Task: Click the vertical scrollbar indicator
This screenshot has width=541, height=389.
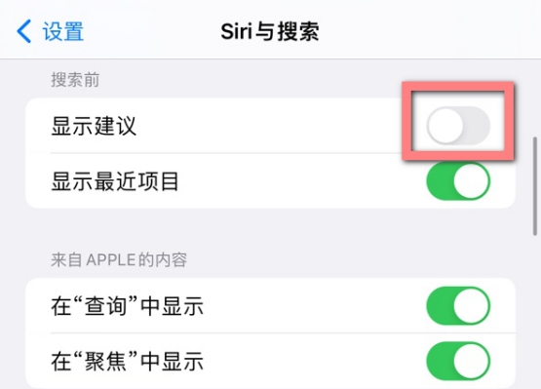Action: point(535,186)
